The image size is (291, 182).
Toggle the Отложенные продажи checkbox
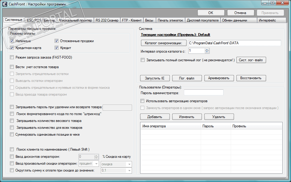(x=57, y=41)
